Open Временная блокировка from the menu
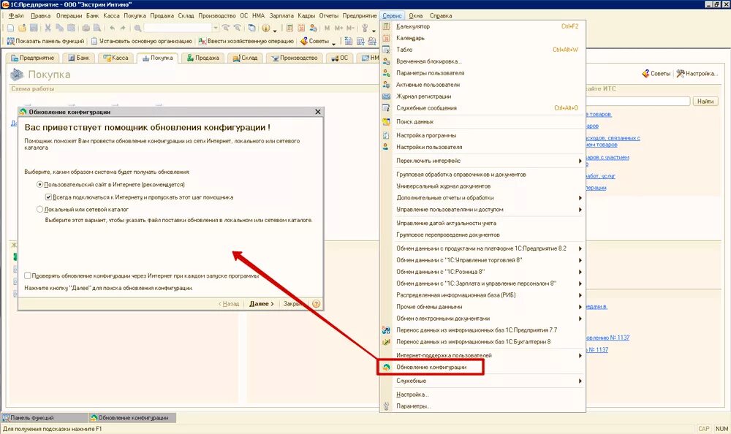 (x=482, y=61)
